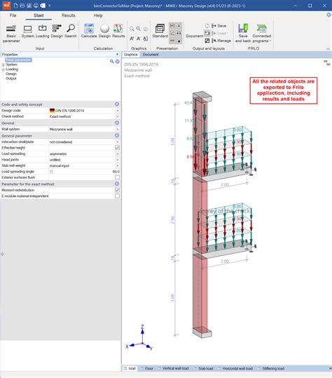Image resolution: width=332 pixels, height=378 pixels.
Task: Open the Design code dropdown
Action: tap(117, 111)
